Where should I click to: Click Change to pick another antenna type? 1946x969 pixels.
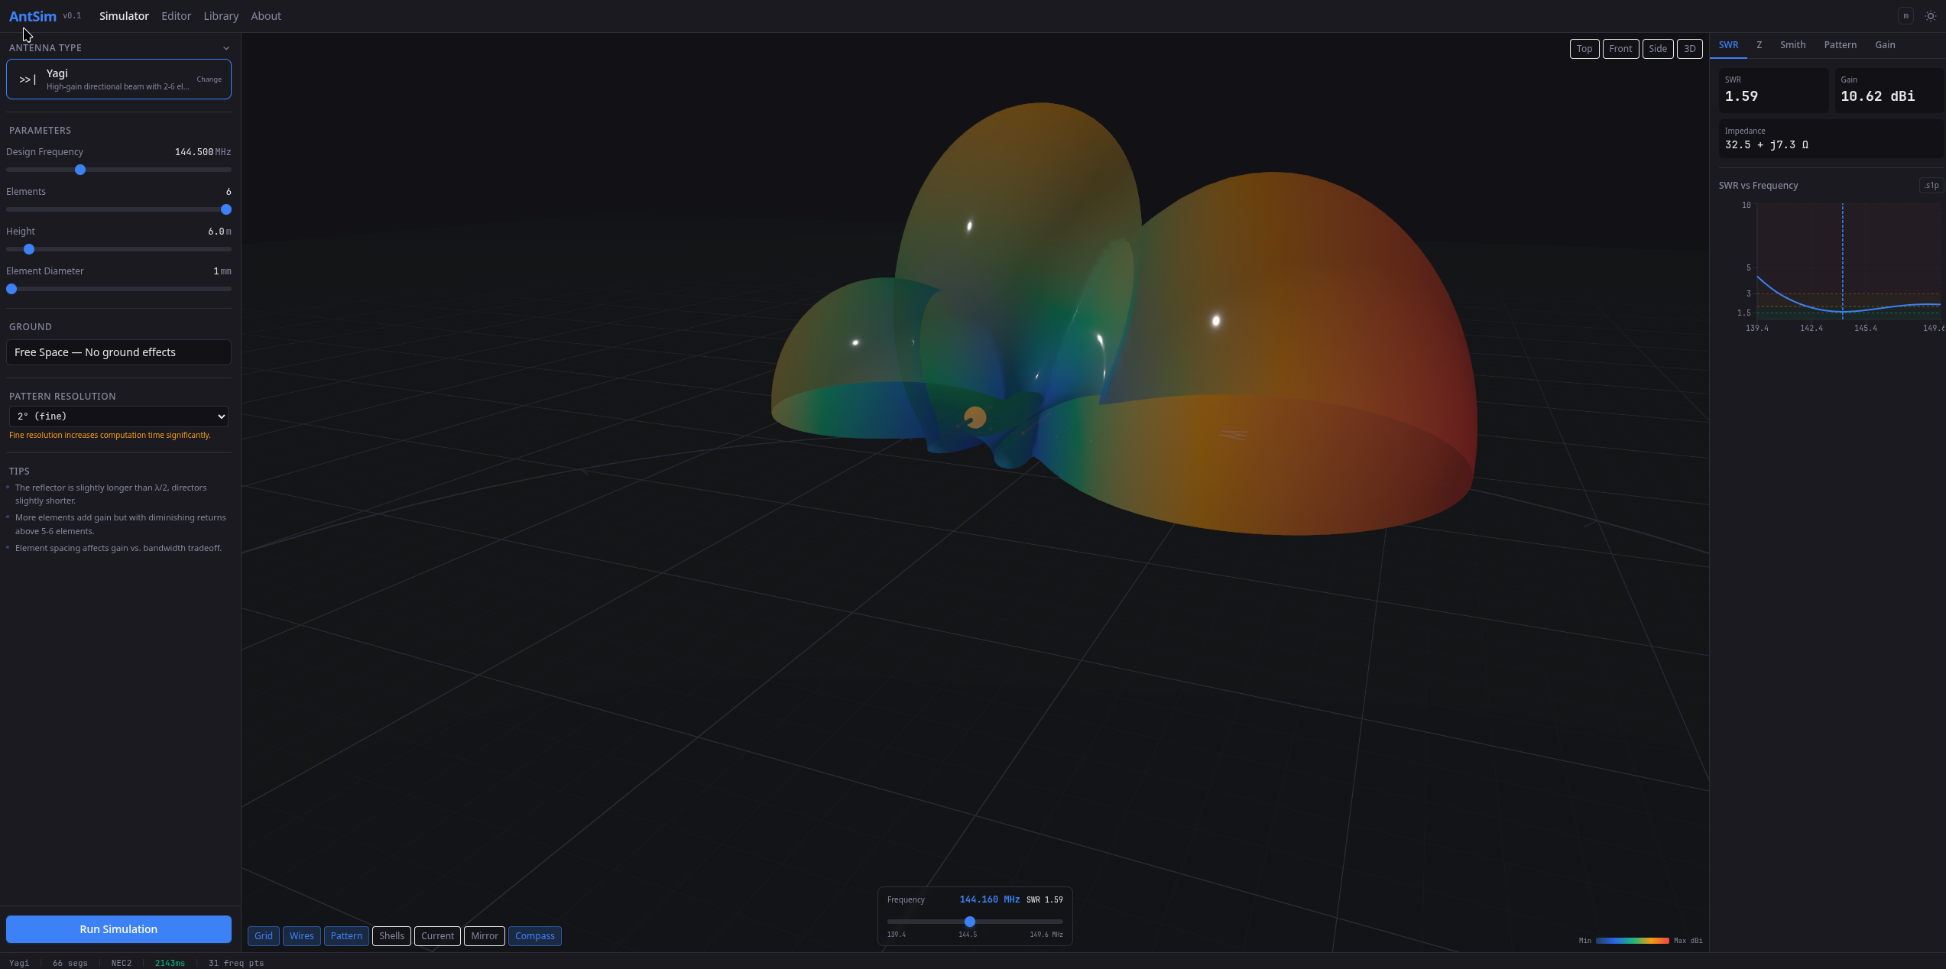[209, 79]
